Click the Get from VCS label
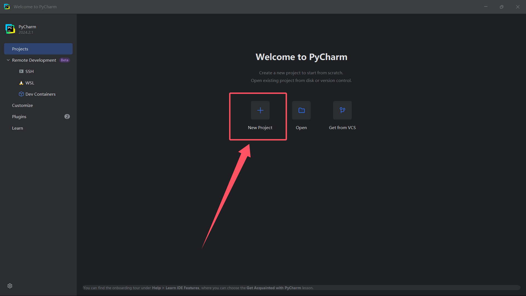526x296 pixels. click(342, 127)
